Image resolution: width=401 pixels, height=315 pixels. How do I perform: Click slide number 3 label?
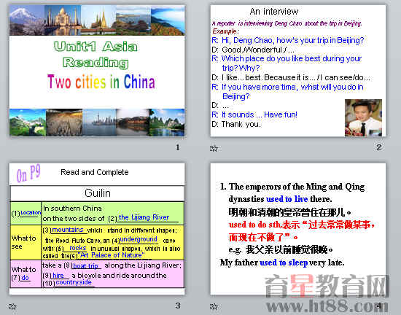coord(178,306)
